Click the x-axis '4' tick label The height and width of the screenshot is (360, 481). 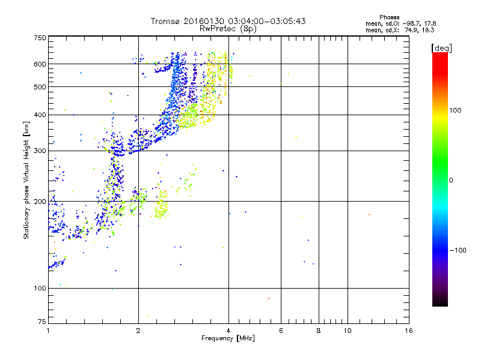point(228,331)
